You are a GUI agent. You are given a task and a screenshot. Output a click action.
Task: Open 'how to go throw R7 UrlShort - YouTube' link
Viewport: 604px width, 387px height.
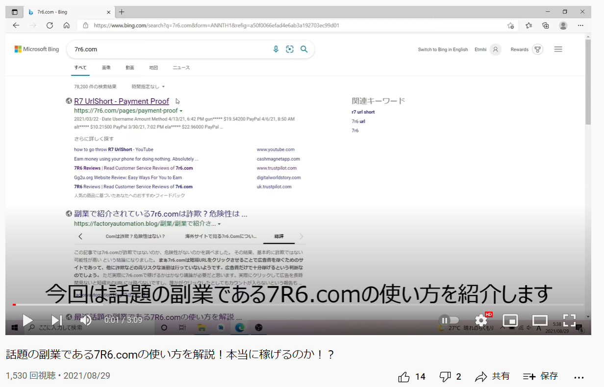[114, 149]
